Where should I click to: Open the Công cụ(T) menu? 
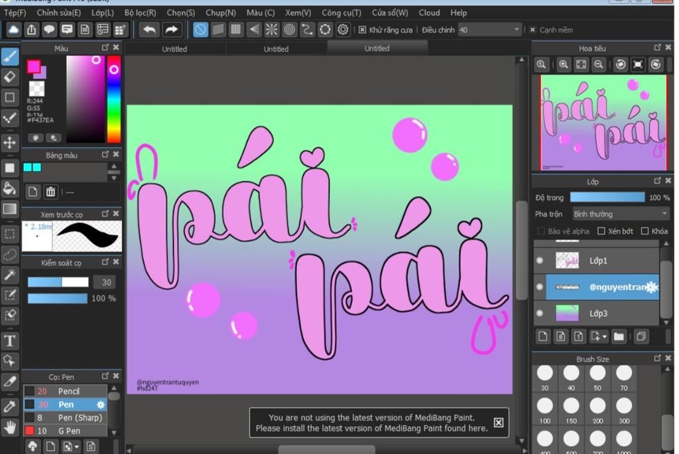tap(341, 13)
